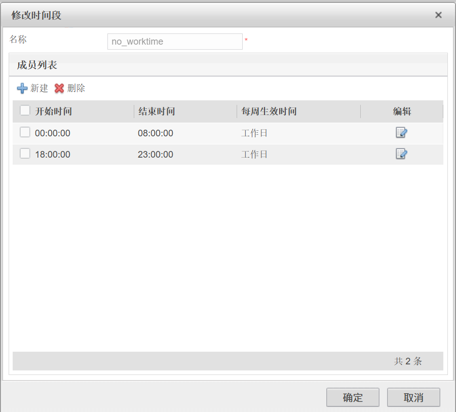Close the 修改时间段 dialog
The width and height of the screenshot is (456, 412).
(438, 15)
